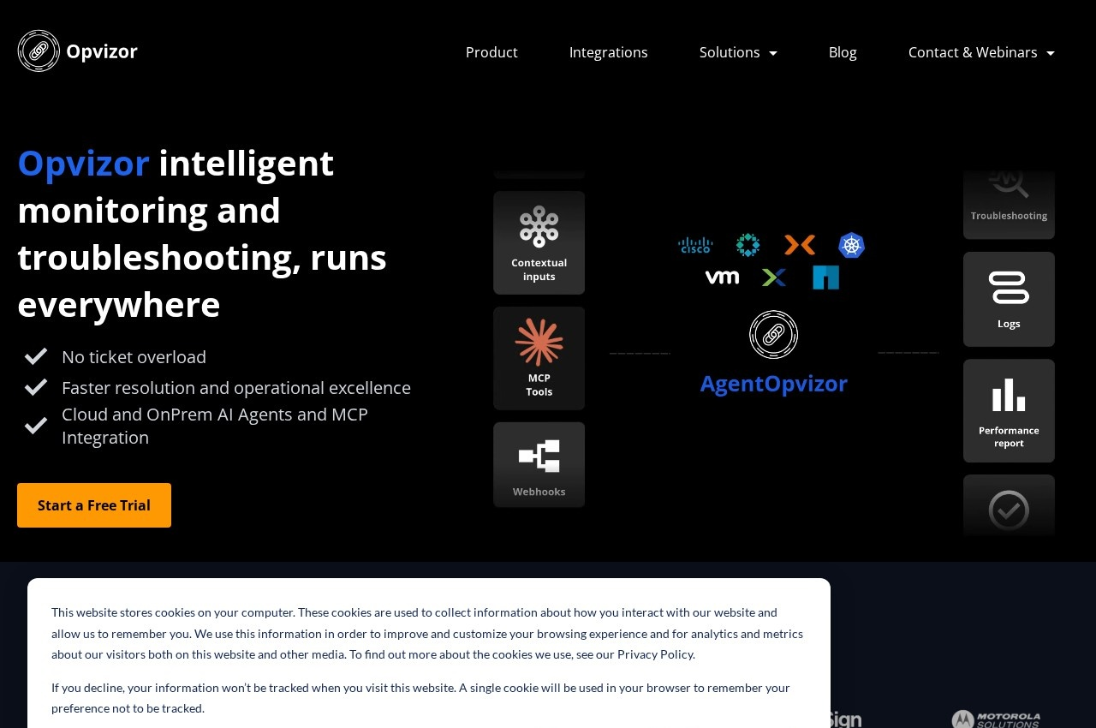Image resolution: width=1096 pixels, height=728 pixels.
Task: Open the Integrations page
Action: point(609,52)
